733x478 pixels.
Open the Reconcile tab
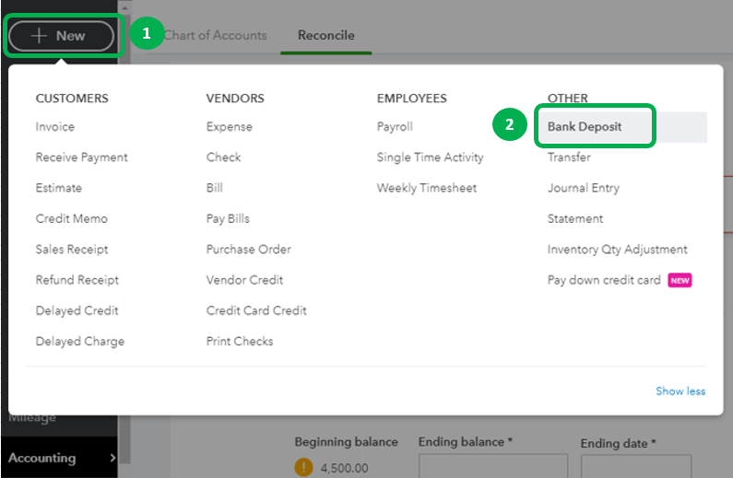325,36
